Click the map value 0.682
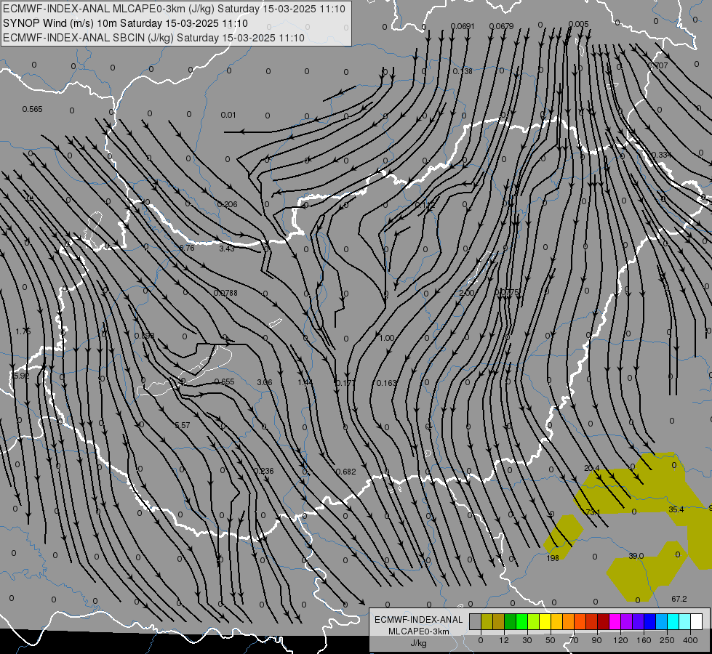This screenshot has height=654, width=712. tap(346, 472)
